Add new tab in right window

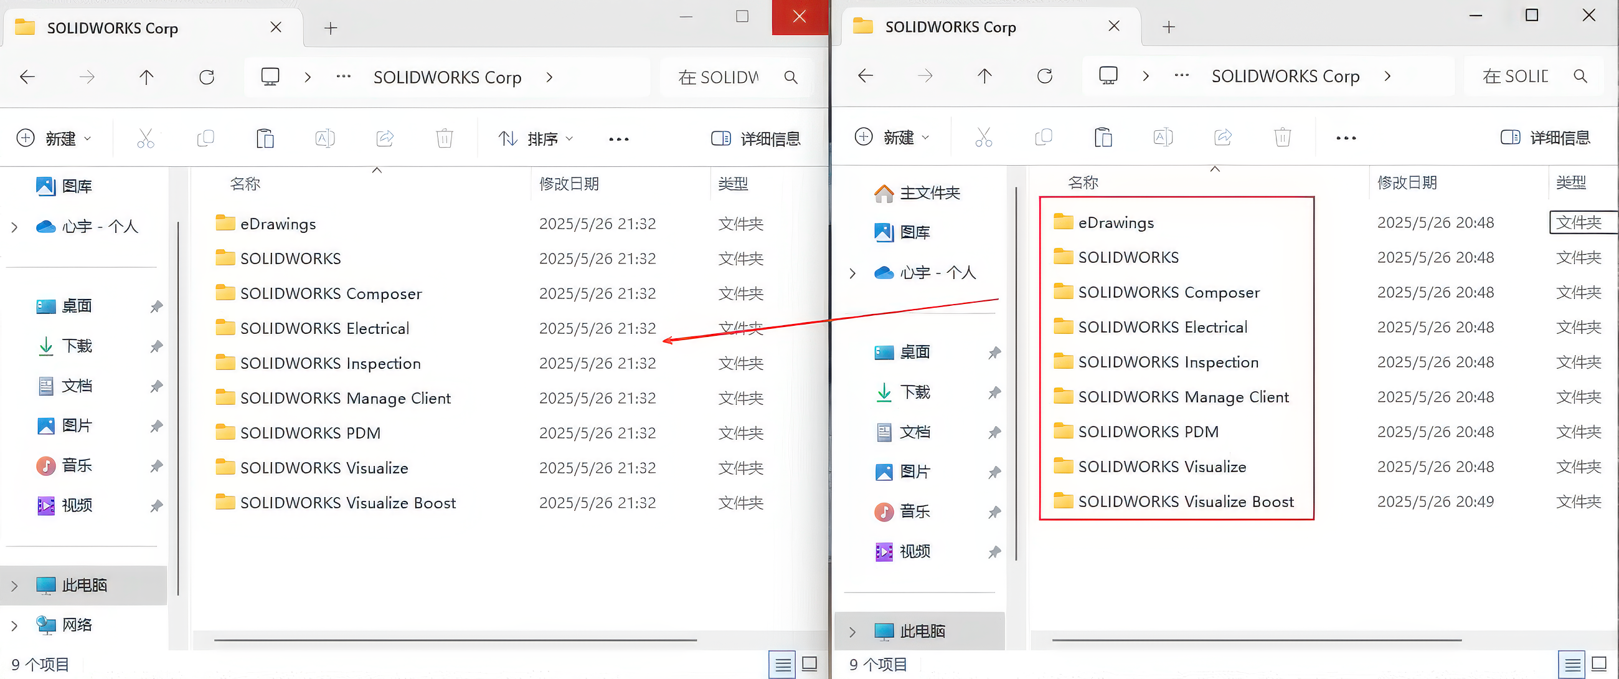[1168, 27]
